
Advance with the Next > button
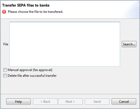click(x=70, y=101)
